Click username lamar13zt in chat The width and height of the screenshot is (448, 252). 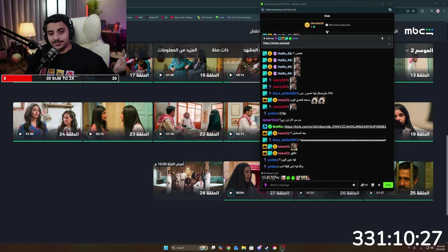[270, 120]
